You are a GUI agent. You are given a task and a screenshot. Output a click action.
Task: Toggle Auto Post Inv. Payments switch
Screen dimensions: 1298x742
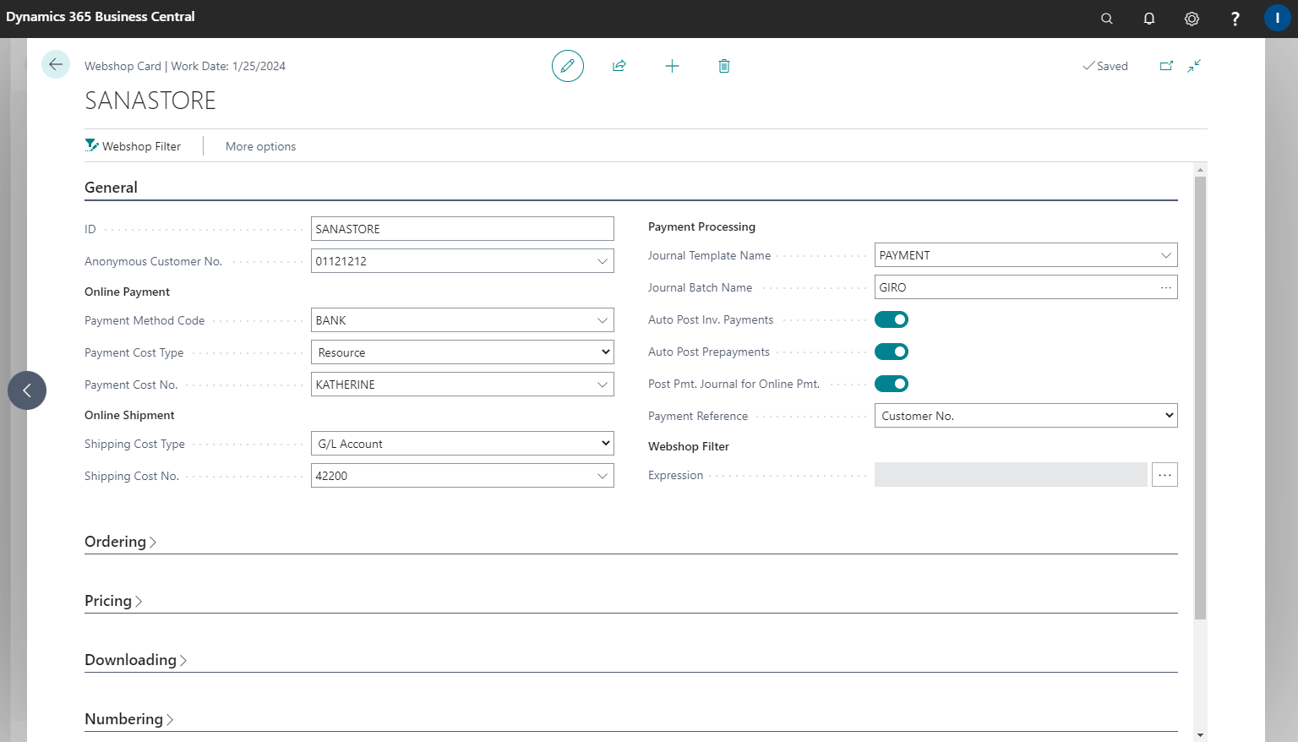click(892, 319)
